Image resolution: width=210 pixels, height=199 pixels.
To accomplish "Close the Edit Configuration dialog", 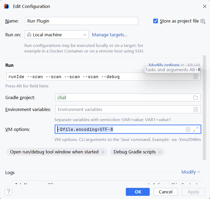I will point(204,6).
